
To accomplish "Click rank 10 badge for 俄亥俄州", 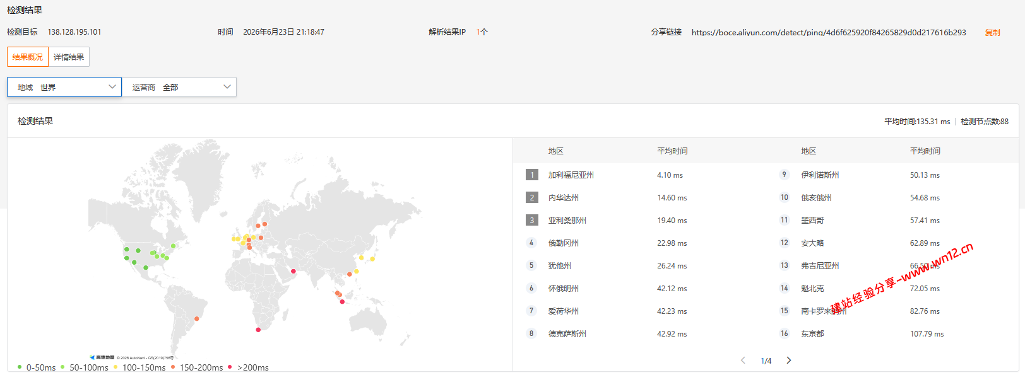I will 785,197.
